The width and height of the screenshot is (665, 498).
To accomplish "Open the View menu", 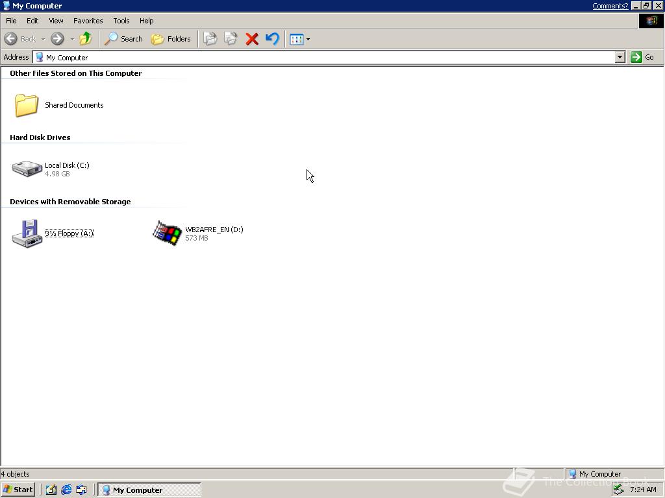I will 56,21.
